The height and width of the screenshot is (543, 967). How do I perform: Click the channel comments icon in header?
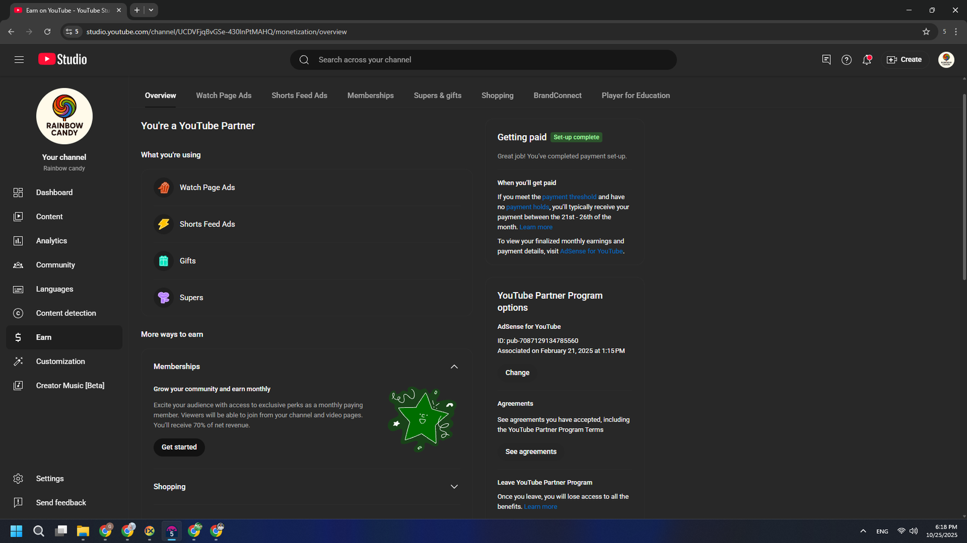(826, 59)
